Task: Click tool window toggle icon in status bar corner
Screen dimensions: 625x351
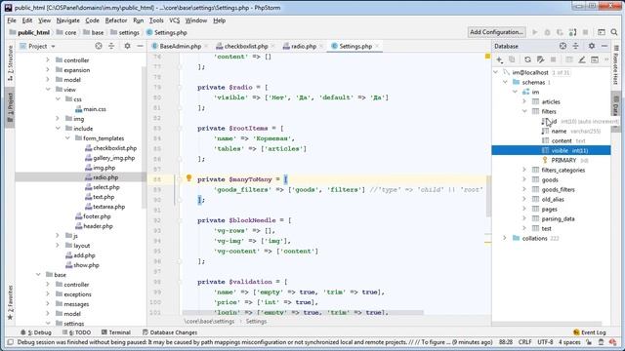Action: coord(11,342)
